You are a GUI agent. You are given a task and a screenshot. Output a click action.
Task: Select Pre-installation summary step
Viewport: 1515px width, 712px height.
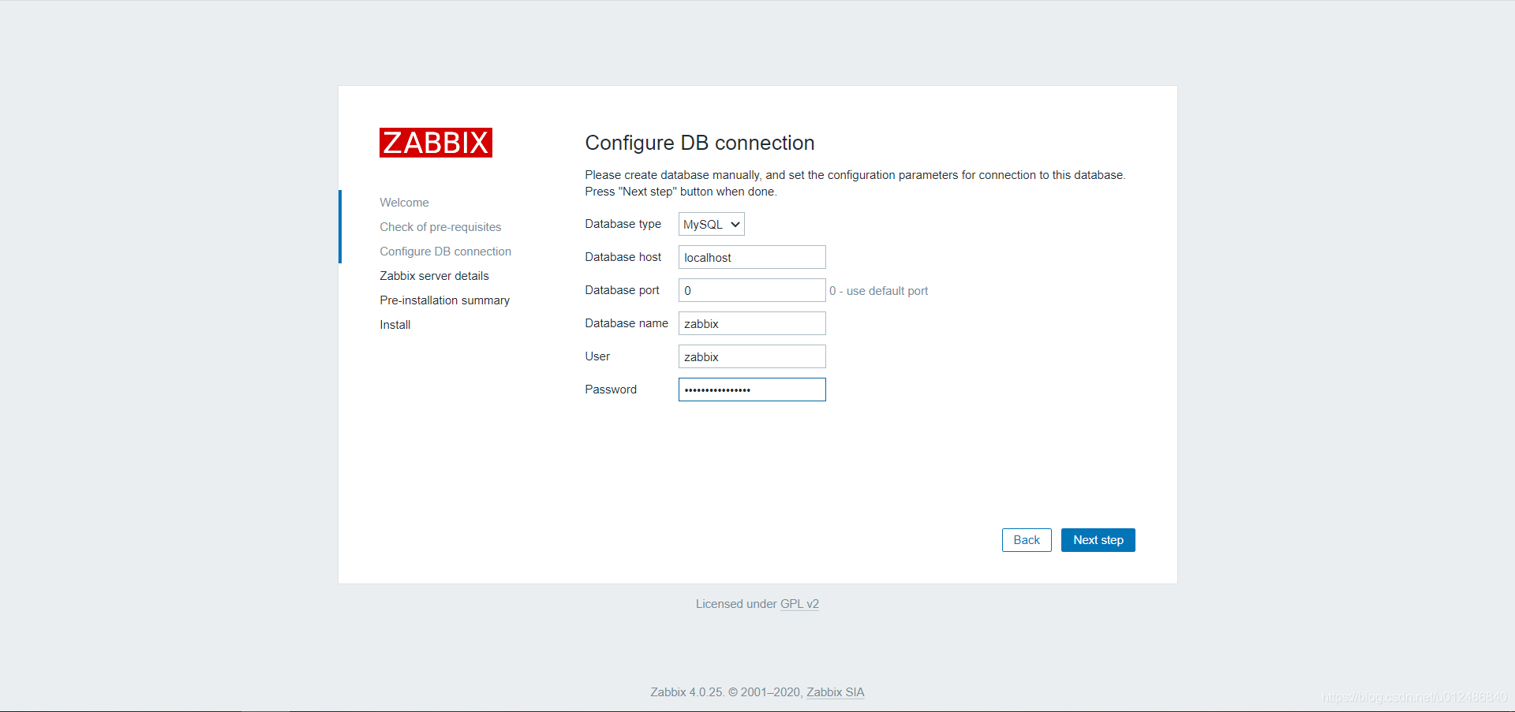(x=444, y=300)
